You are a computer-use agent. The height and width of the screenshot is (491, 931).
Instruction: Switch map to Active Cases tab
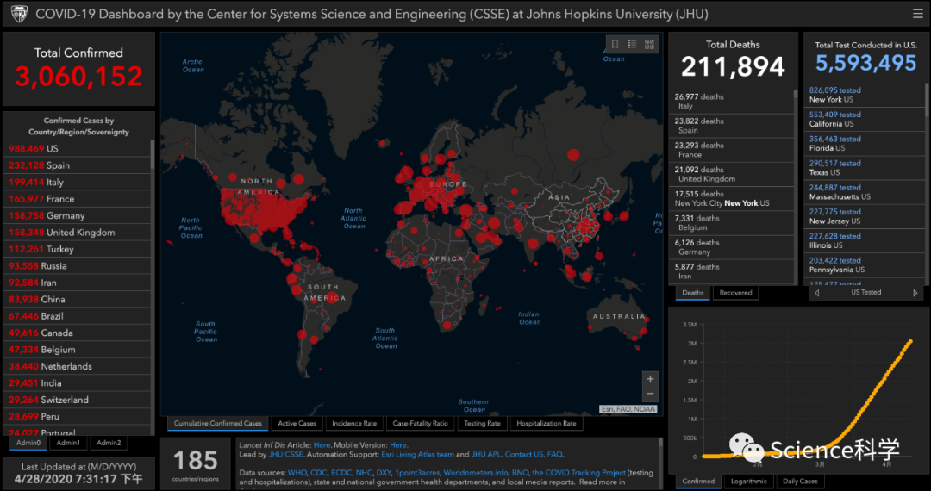(297, 424)
